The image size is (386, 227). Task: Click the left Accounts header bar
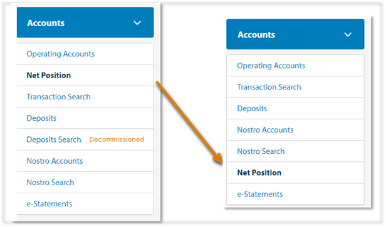85,23
